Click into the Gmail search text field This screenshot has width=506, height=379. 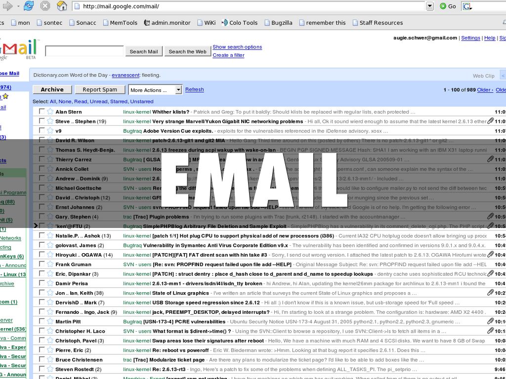click(84, 51)
